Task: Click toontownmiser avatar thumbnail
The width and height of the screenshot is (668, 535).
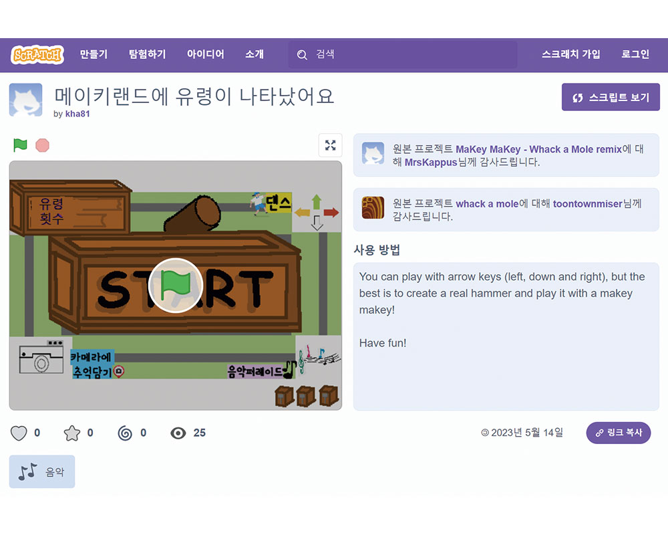Action: (x=373, y=208)
